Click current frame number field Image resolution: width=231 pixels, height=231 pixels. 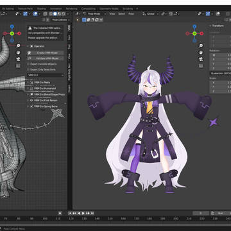(201, 213)
